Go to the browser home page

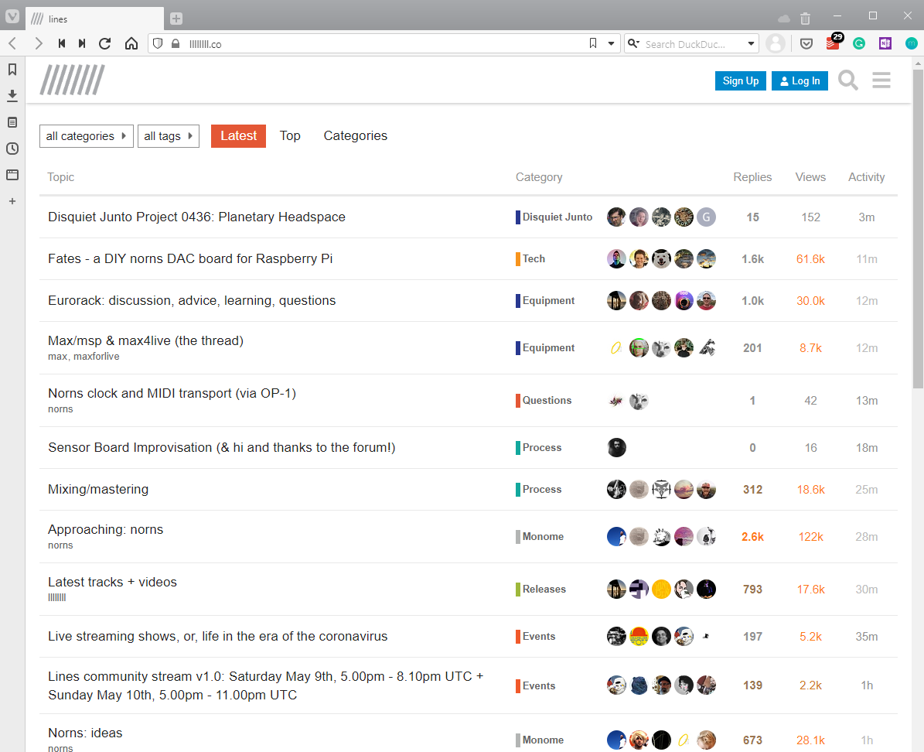[131, 44]
